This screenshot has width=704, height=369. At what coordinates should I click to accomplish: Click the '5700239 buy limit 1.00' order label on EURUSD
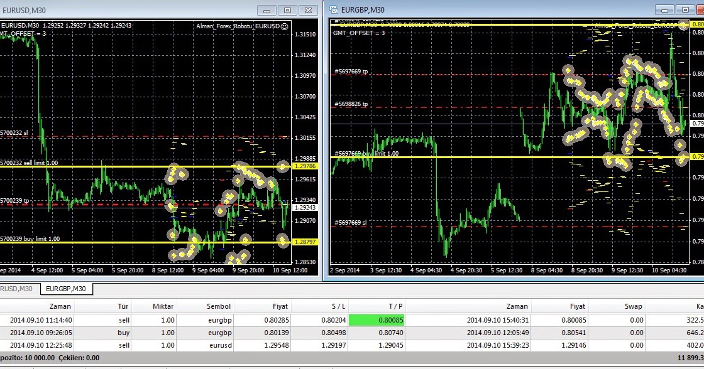pyautogui.click(x=30, y=239)
